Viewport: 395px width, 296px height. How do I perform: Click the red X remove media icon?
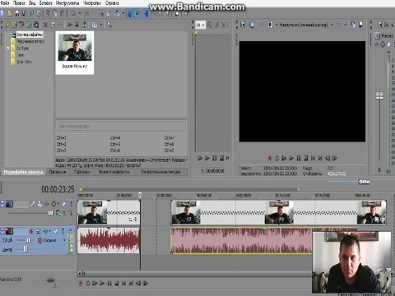pyautogui.click(x=45, y=25)
